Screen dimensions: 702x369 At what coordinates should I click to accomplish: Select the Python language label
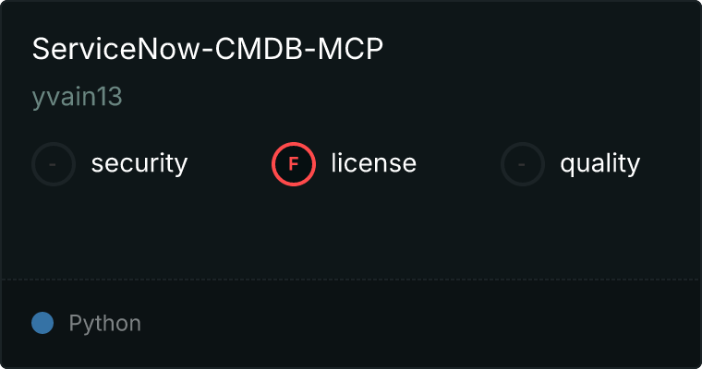104,324
